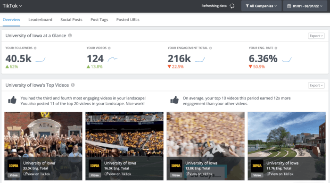Click the 216k engagement total value
The image size is (330, 183).
179,58
